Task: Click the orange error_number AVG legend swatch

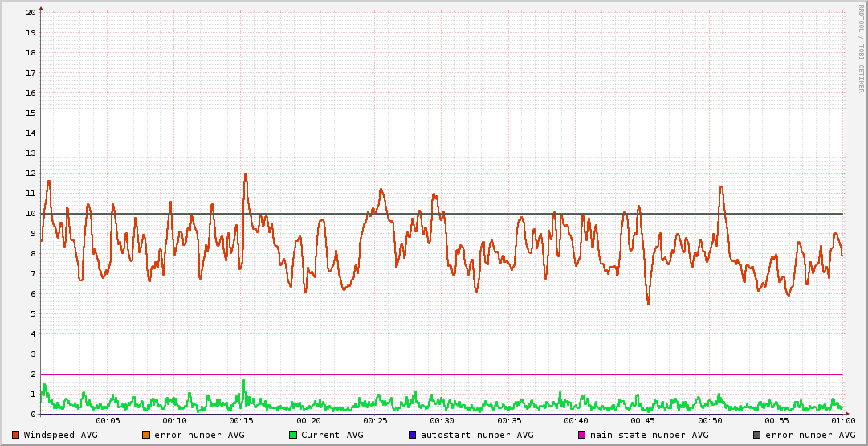Action: [146, 435]
